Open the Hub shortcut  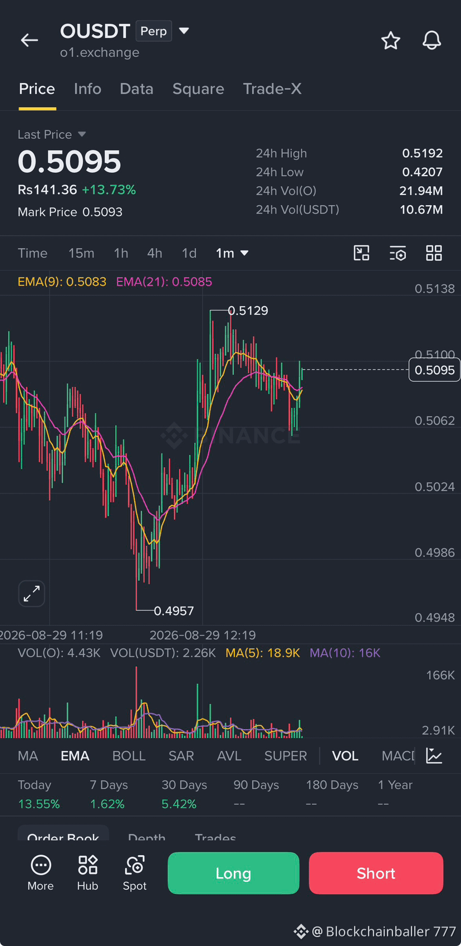pos(87,873)
